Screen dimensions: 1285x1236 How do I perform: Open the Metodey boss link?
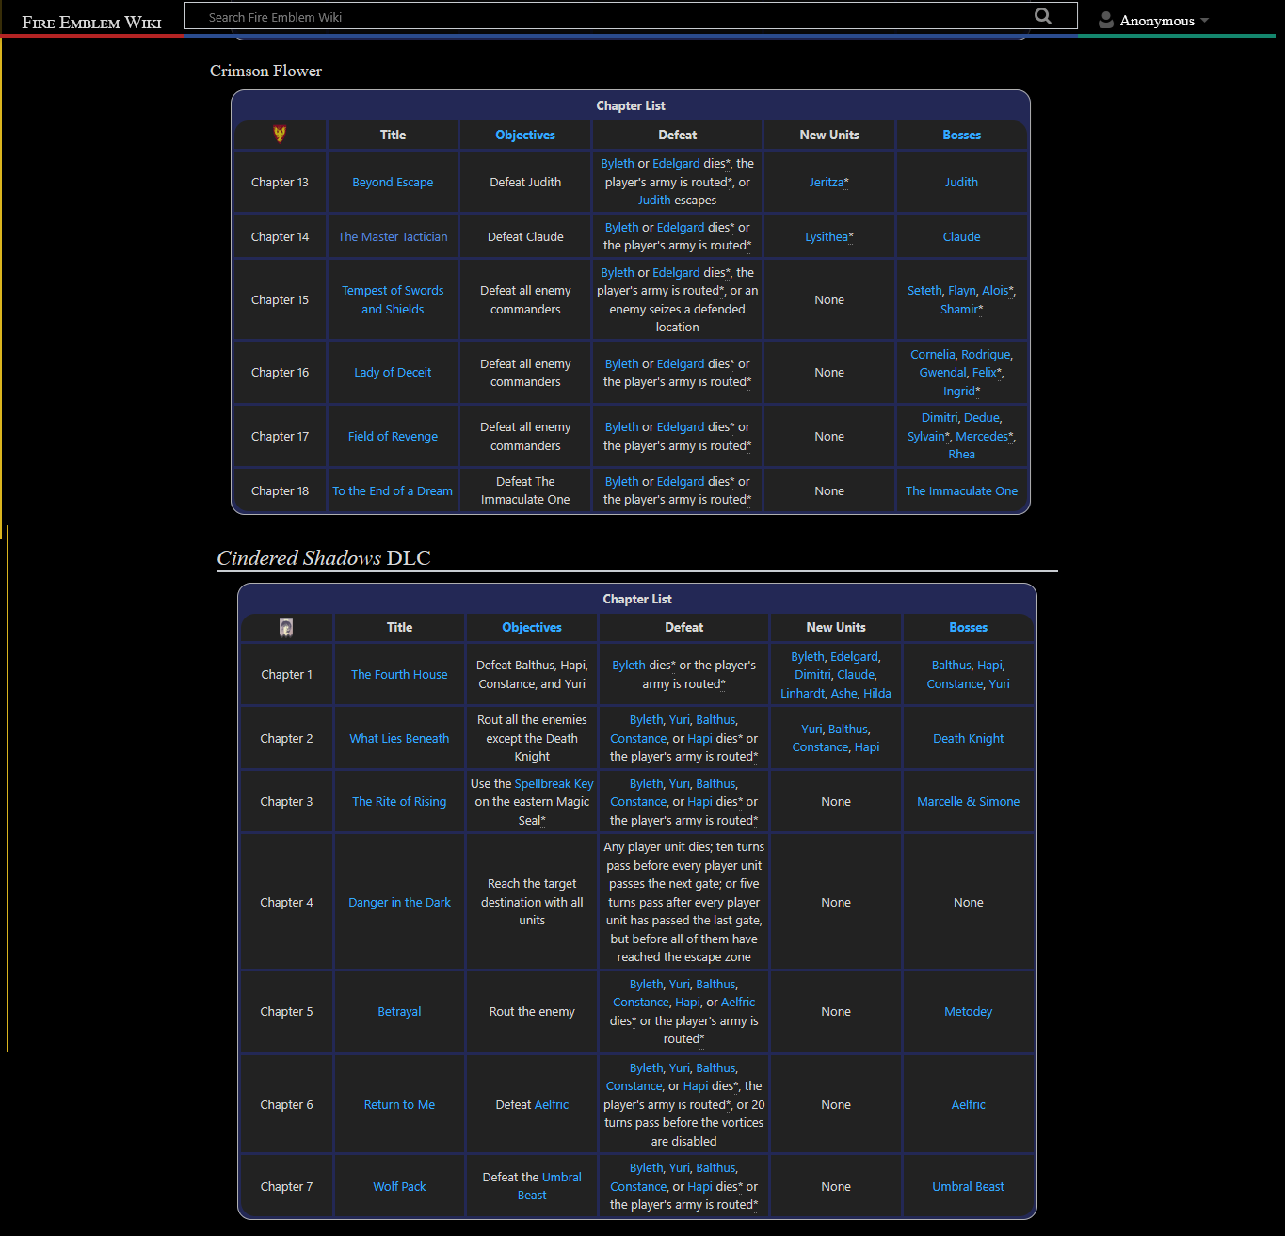[968, 1012]
